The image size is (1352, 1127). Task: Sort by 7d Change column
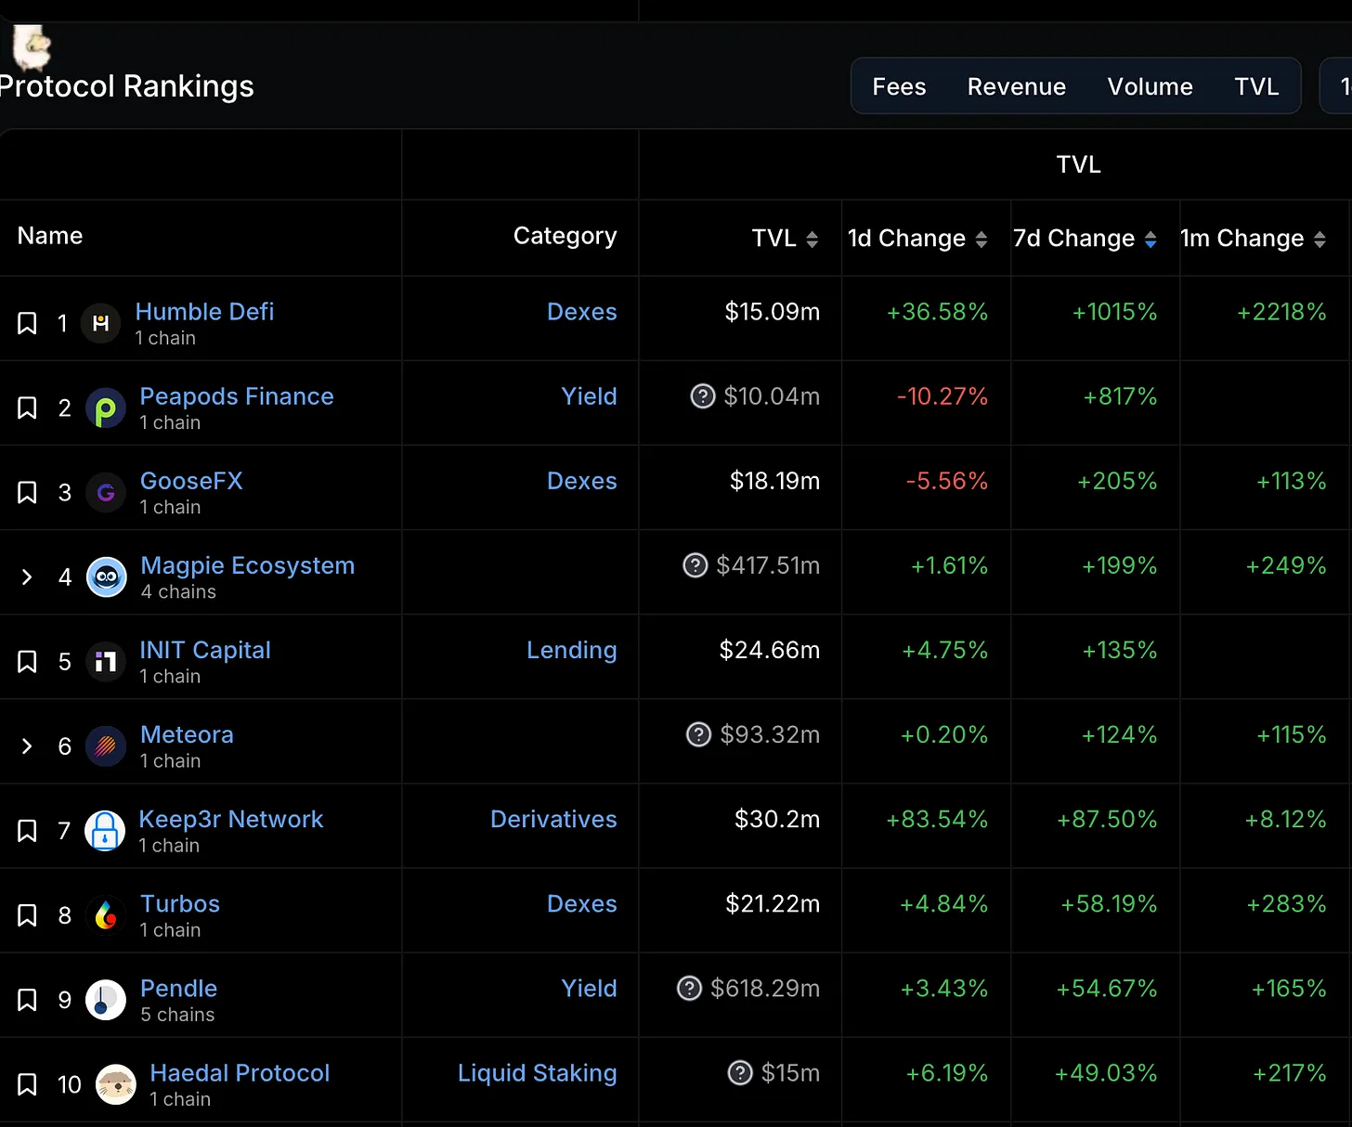coord(1150,240)
